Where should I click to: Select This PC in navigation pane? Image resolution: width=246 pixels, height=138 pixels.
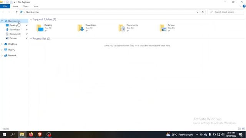click(12, 50)
